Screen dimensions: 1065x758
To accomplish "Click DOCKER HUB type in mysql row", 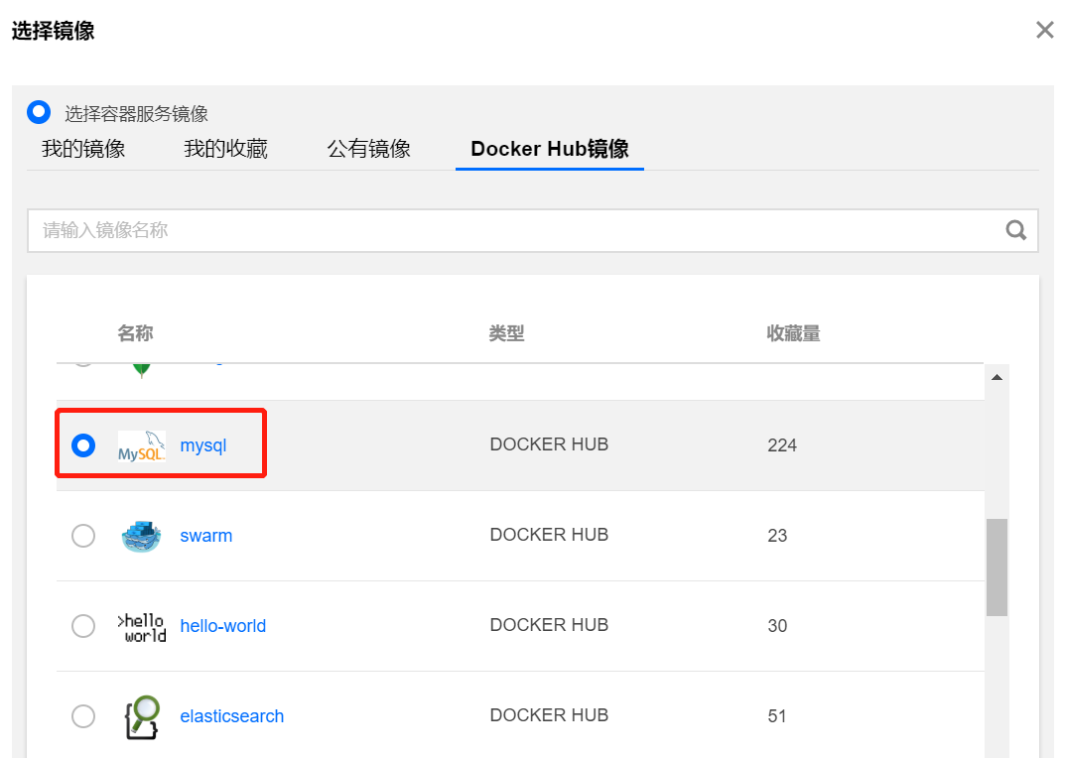I will pyautogui.click(x=549, y=444).
